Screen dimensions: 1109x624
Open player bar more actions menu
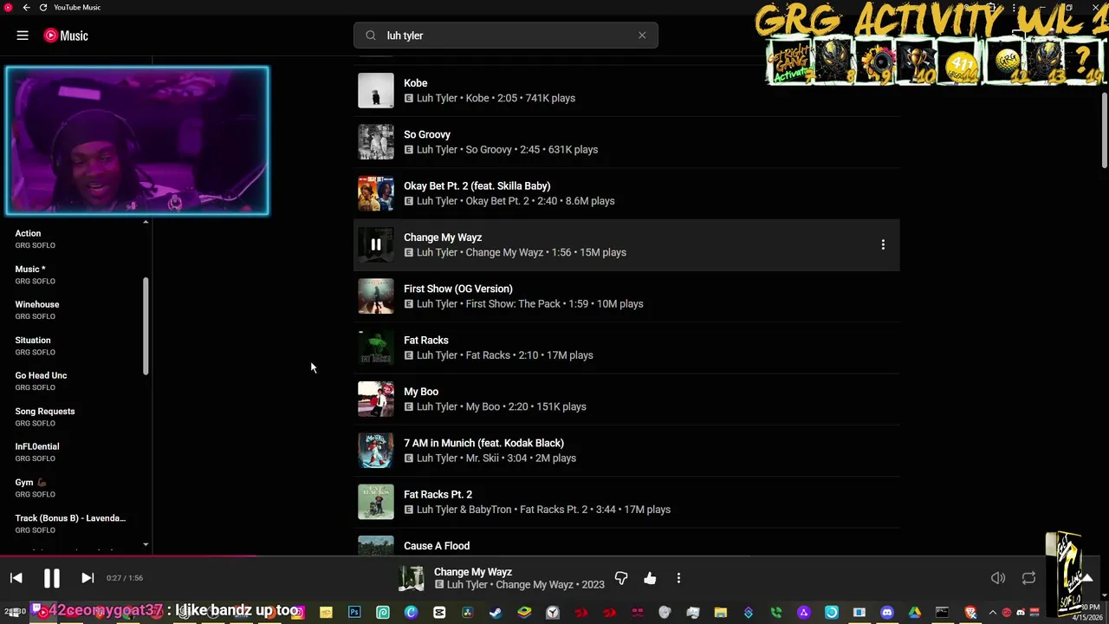click(678, 578)
